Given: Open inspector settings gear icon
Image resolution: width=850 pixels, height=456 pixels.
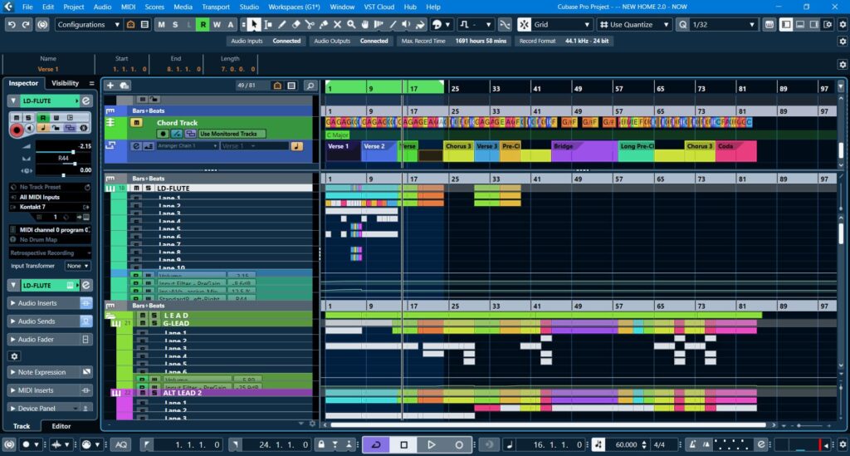Looking at the screenshot, I should click(x=15, y=356).
